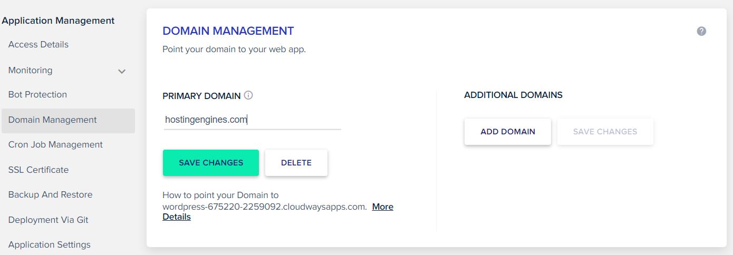Viewport: 733px width, 255px height.
Task: Click the Delete button for primary domain
Action: (296, 163)
